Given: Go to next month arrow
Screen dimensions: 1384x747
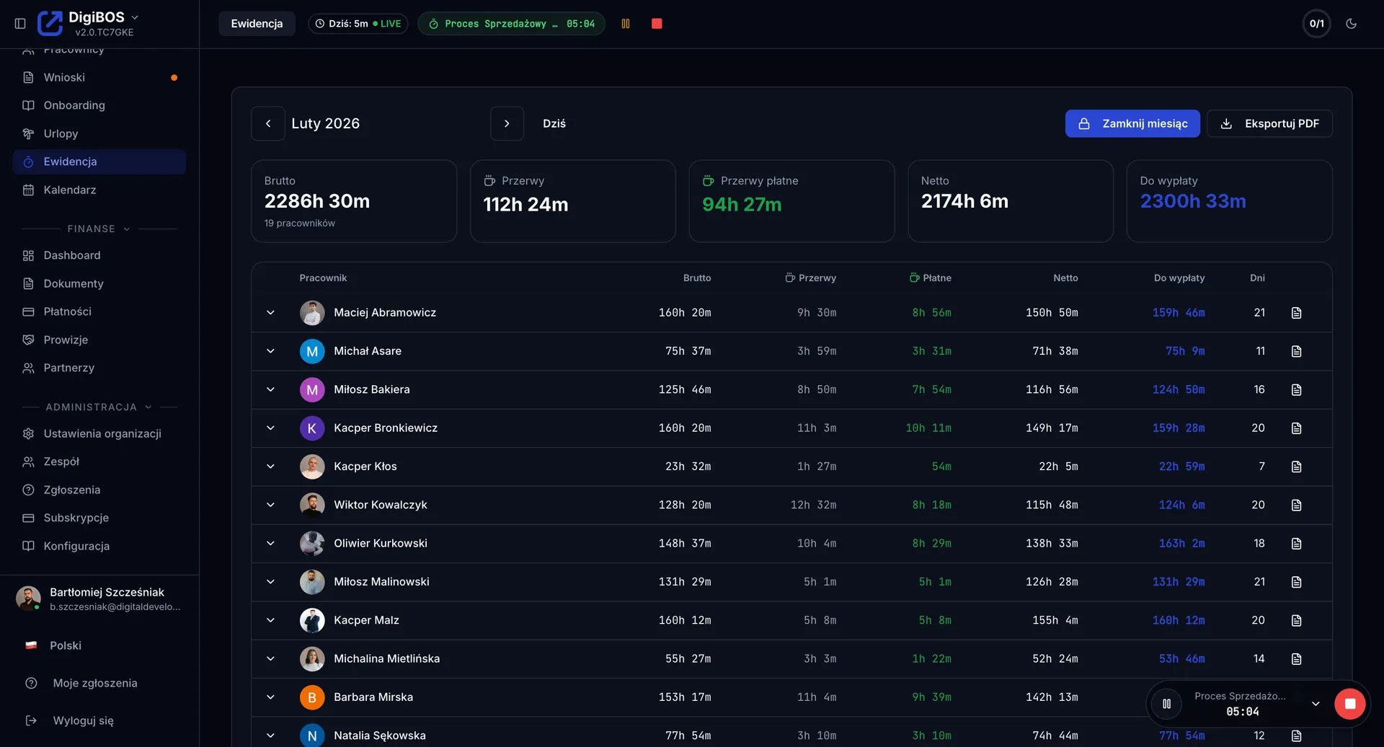Looking at the screenshot, I should click(507, 124).
